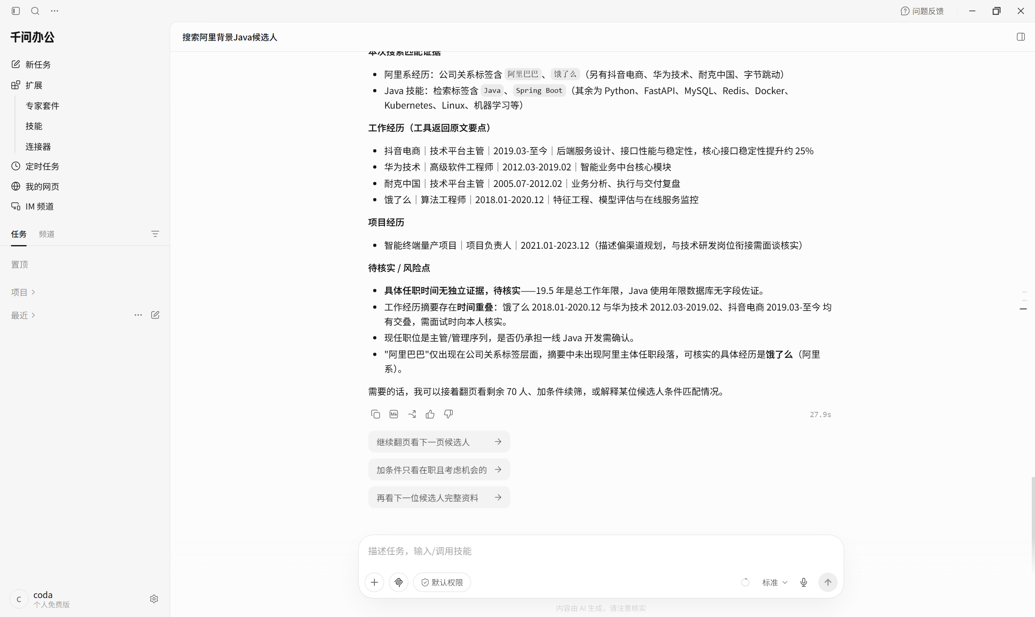Share the response with the share icon
1035x617 pixels.
pyautogui.click(x=412, y=414)
